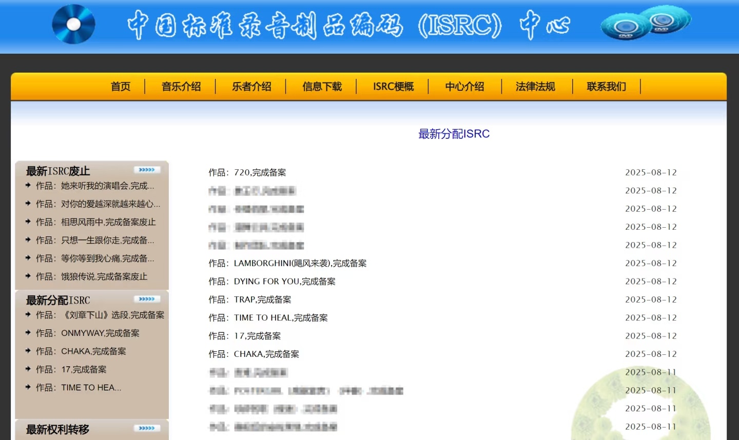Click the 最新分配ISRC sidebar panel heading
This screenshot has width=739, height=440.
pos(58,300)
